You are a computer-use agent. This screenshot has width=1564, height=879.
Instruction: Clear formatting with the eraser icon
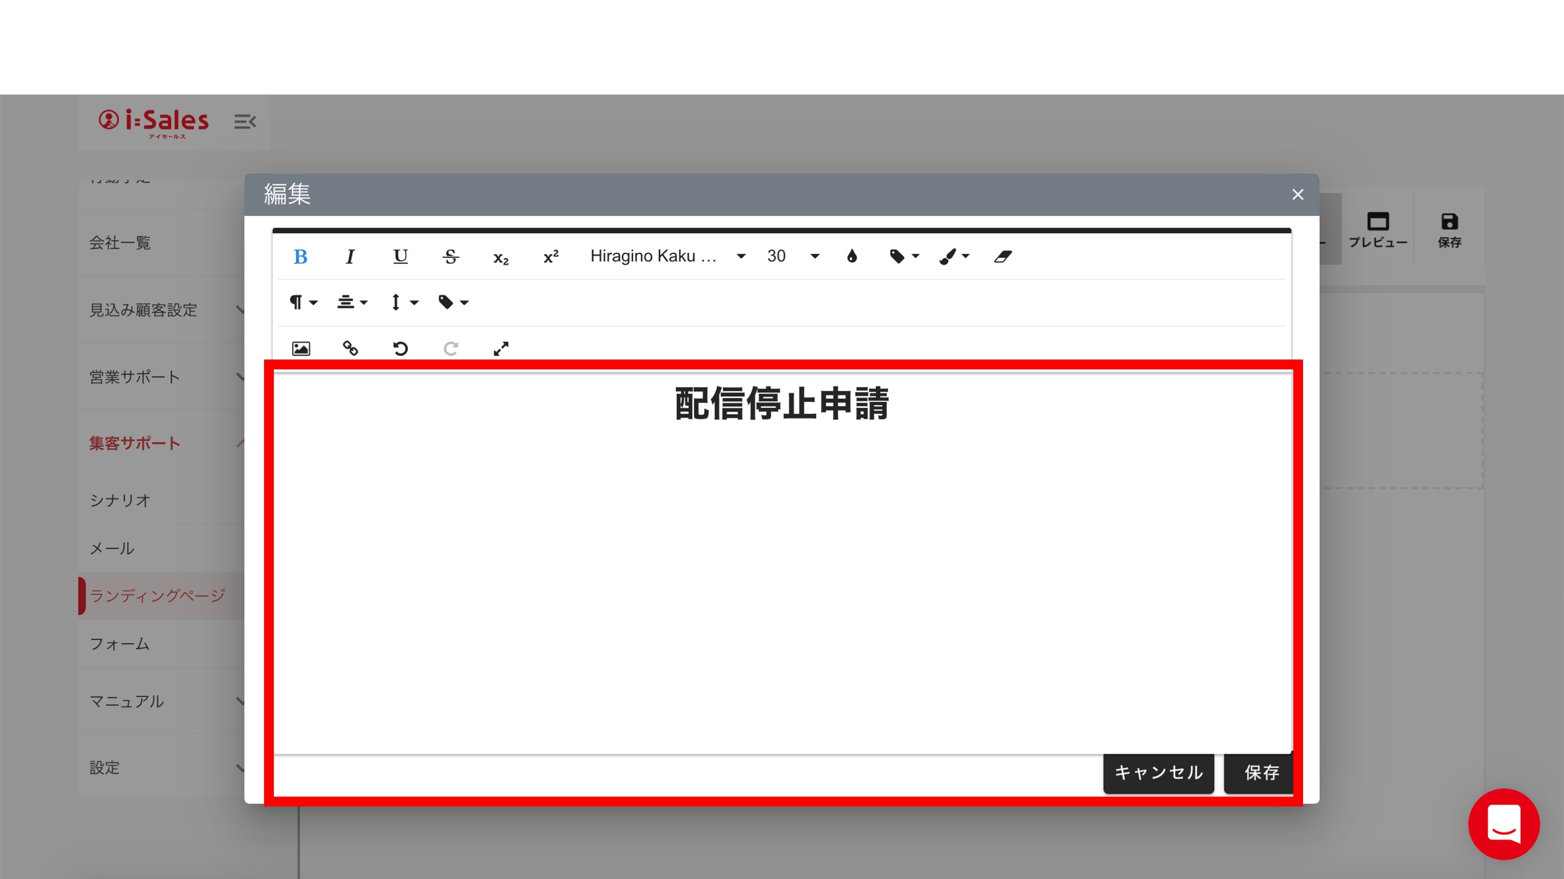[x=1002, y=257]
